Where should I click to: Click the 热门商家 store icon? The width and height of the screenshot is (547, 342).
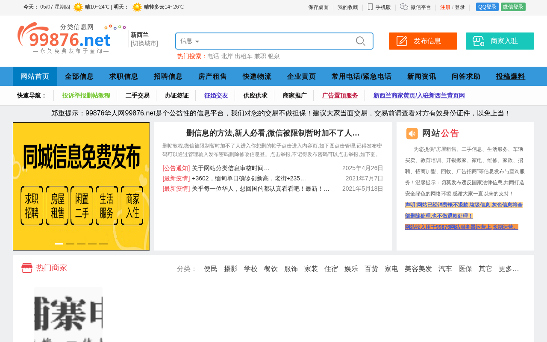click(x=27, y=268)
